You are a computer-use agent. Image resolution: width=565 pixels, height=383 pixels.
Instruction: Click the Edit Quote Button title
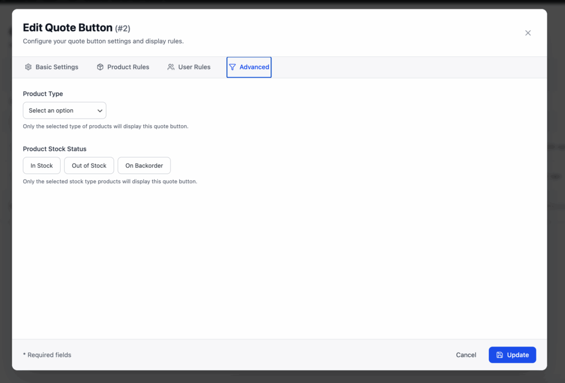tap(67, 28)
